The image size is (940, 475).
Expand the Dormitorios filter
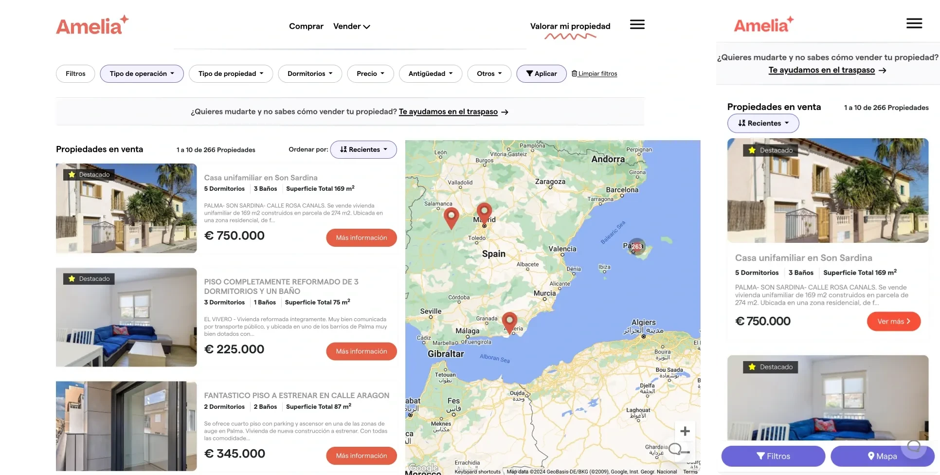[x=310, y=73]
